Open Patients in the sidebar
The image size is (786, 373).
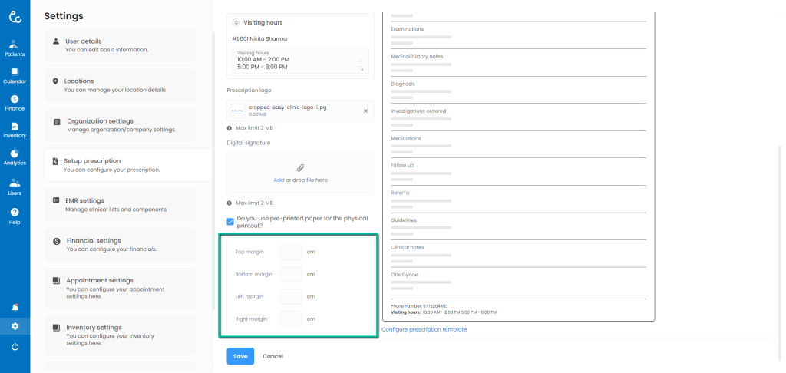[15, 48]
